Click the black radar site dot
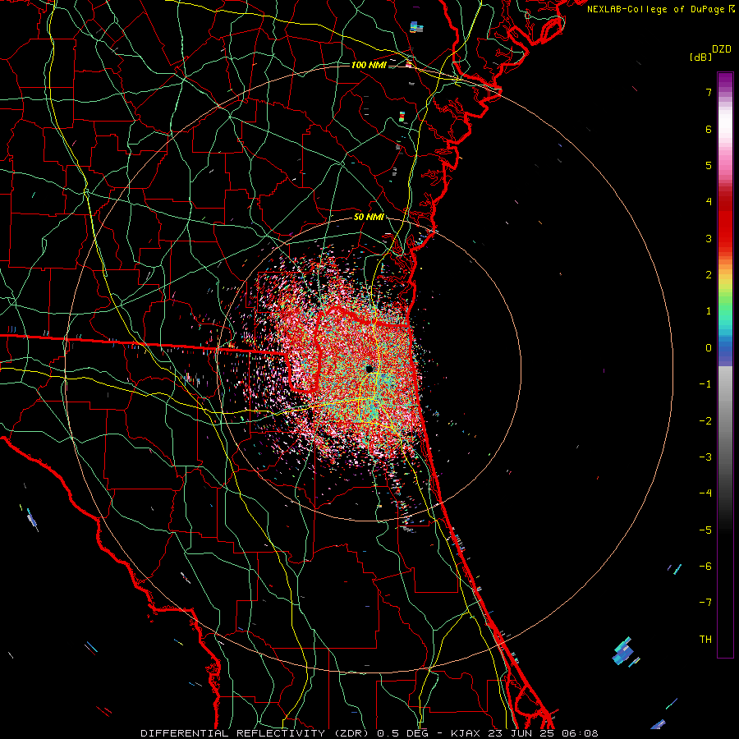This screenshot has width=739, height=739. (x=369, y=369)
